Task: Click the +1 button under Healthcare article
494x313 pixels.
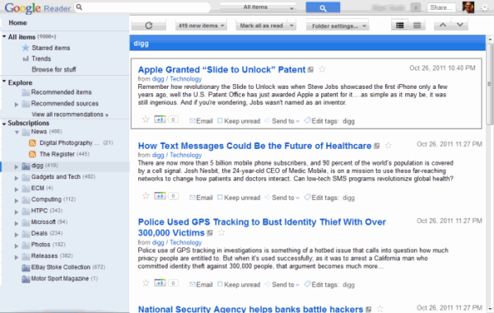Action: (160, 196)
